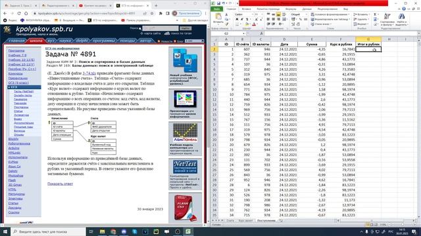Click the font color red A icon
Screen dimensions: 421x236
coord(254,24)
